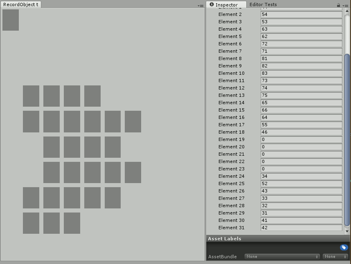Click the Element 5 value 62
The image size is (351, 264).
(x=301, y=36)
